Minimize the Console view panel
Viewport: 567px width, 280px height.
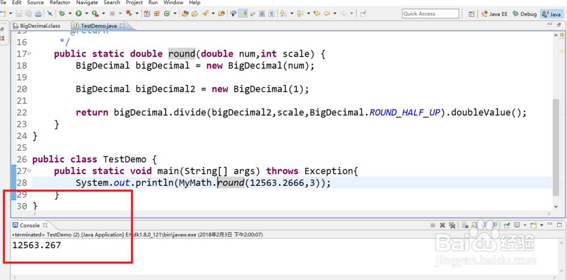[549, 224]
